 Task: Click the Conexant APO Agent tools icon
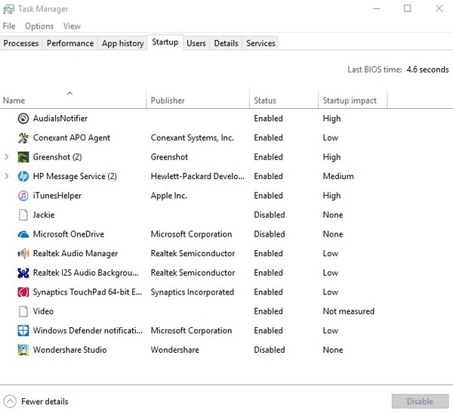[x=23, y=138]
